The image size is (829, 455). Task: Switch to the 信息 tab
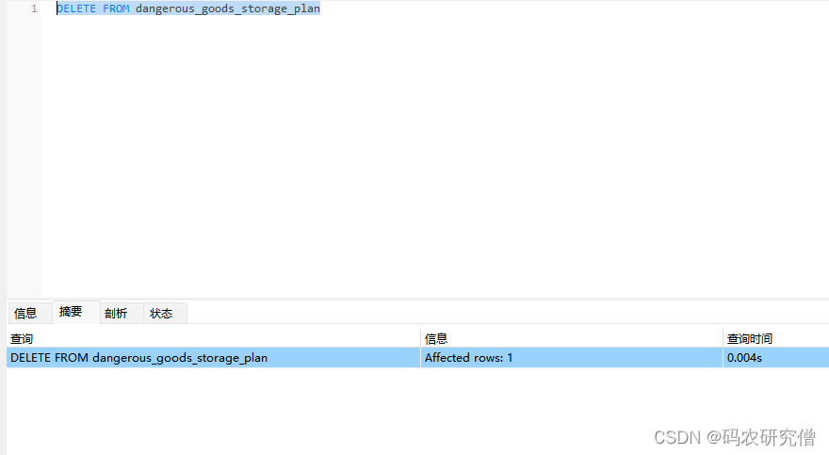point(25,313)
